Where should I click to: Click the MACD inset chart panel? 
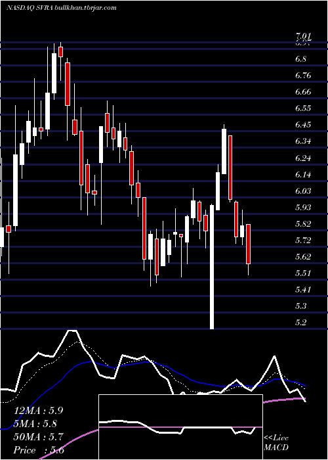tap(180, 427)
